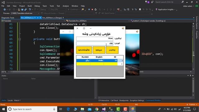Toggle a bookmark with the bookmark icon
199x112 pixels.
(140, 10)
